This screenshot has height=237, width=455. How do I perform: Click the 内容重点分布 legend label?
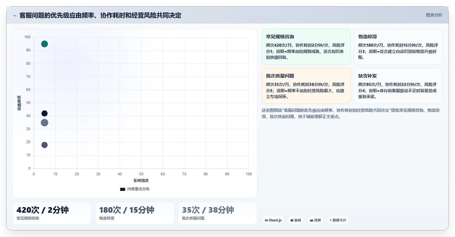138,189
